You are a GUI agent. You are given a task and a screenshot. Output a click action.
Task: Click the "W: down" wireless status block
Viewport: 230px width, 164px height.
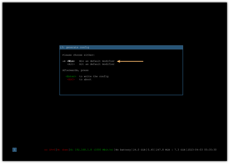[x=62, y=150]
